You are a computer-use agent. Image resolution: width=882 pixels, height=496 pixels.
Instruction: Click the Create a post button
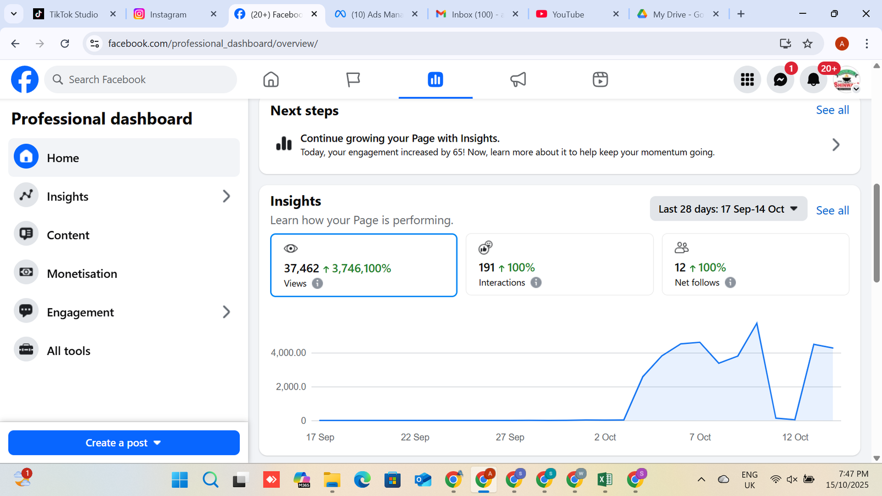(124, 443)
